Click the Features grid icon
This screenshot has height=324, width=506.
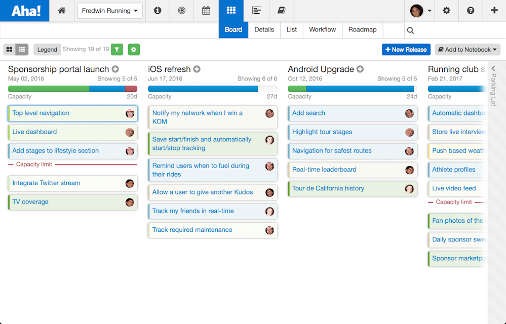point(232,11)
